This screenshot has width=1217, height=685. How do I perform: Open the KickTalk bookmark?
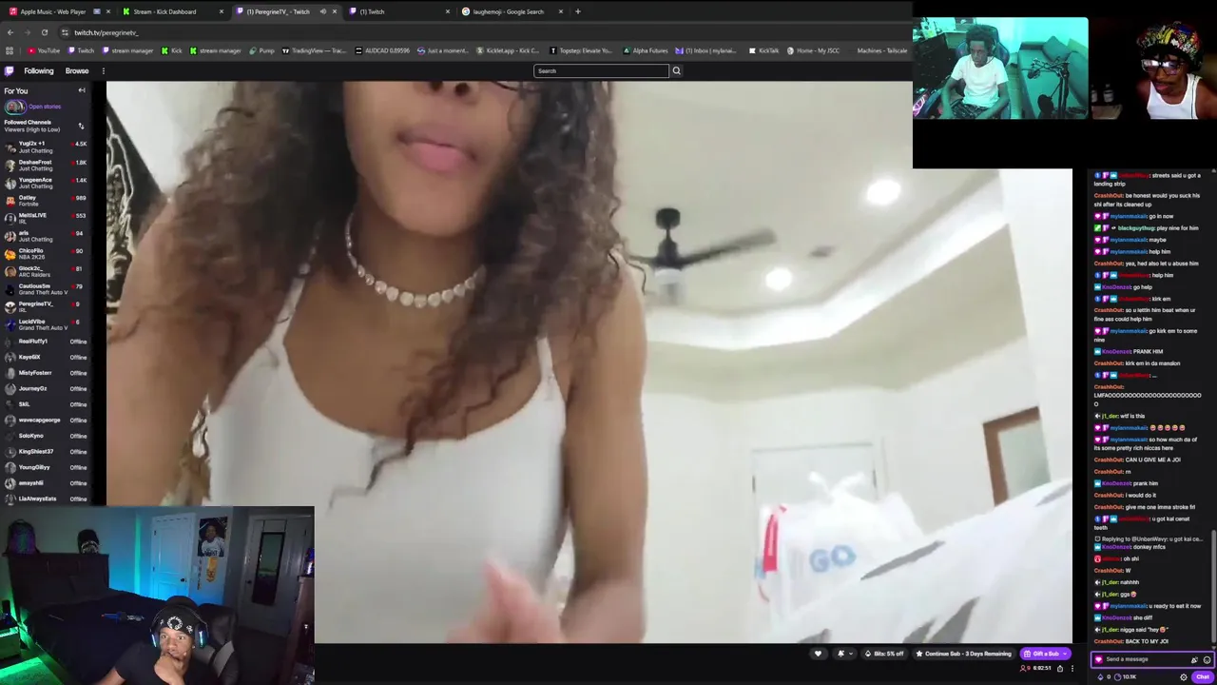pos(764,50)
